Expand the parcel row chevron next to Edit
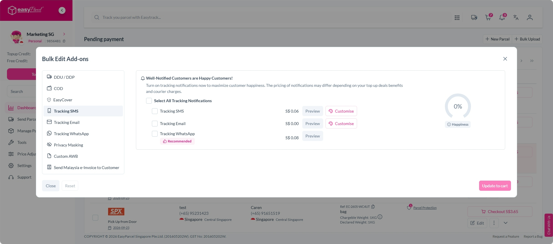The image size is (553, 244). coord(505,223)
